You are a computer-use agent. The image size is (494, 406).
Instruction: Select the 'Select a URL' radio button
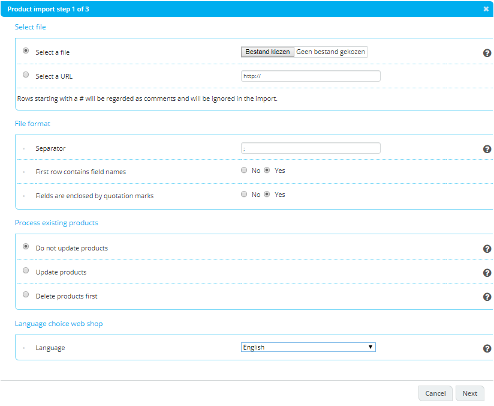coord(26,74)
